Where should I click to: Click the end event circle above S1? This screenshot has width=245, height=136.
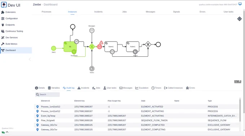(x=73, y=27)
